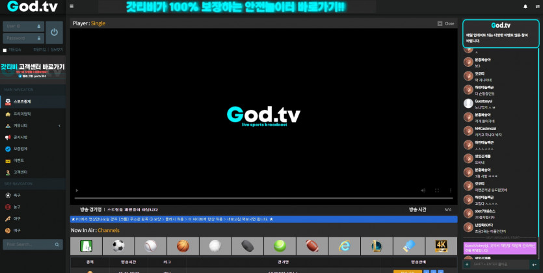Viewport: 543px width, 273px height.
Task: Click the pink guest welcome message in chat
Action: coord(499,248)
